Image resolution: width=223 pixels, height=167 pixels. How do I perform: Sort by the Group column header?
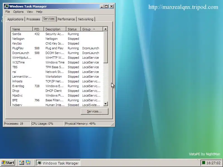click(x=92, y=29)
